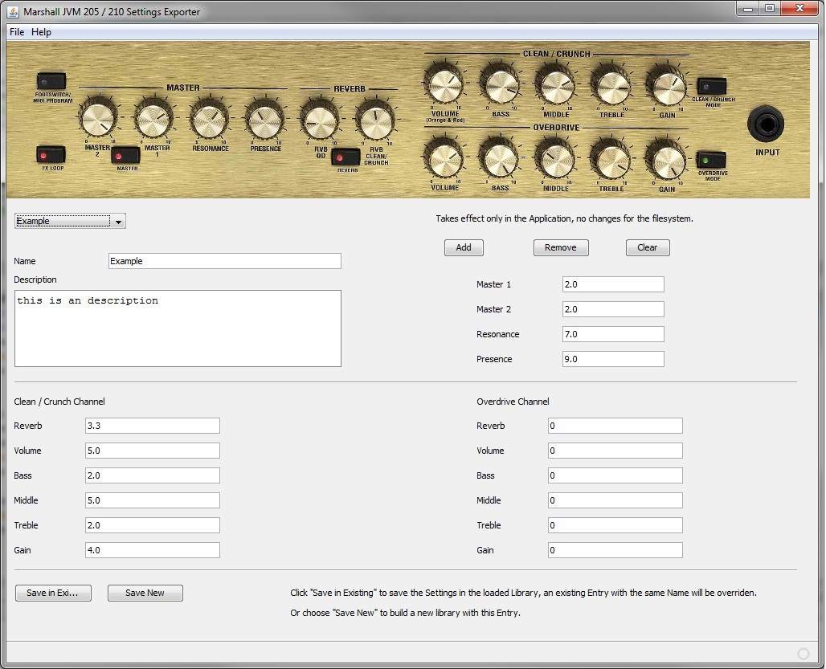The width and height of the screenshot is (826, 669).
Task: Click the 'Clean / Crunch Channel' heading
Action: (x=59, y=402)
